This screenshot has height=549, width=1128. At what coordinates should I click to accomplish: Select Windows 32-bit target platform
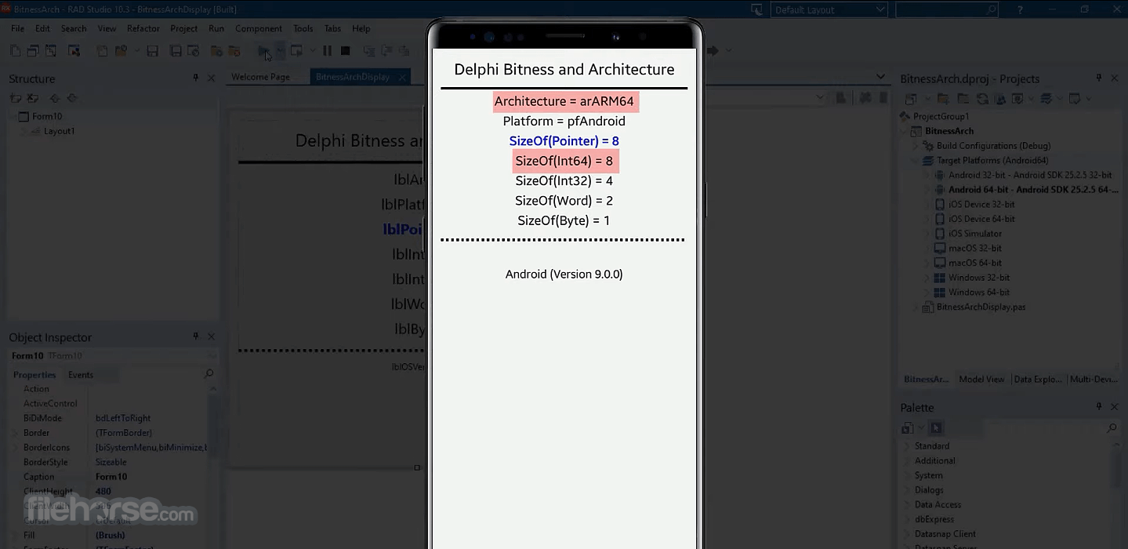coord(979,278)
